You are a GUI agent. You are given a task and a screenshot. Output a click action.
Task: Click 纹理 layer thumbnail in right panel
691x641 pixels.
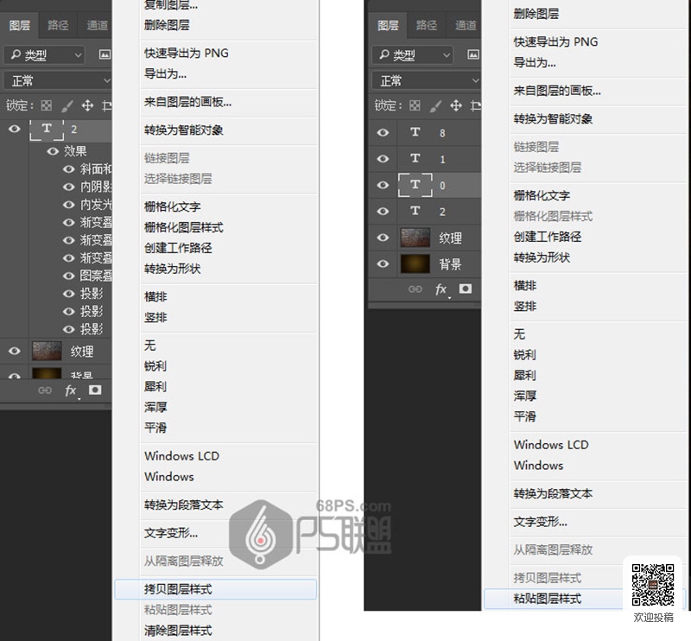[415, 238]
